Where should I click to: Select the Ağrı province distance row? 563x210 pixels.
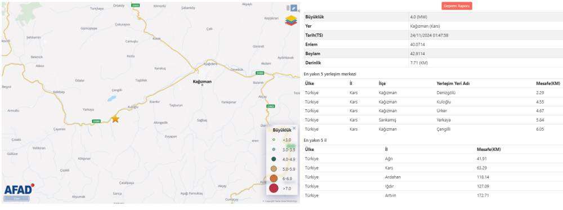(x=433, y=159)
